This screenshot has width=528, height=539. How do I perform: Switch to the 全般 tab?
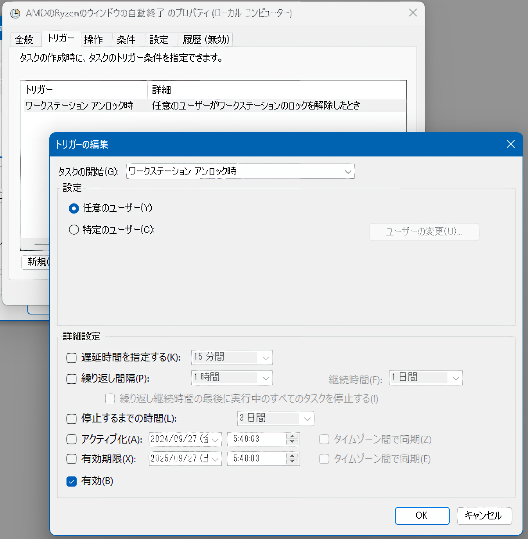click(x=25, y=39)
